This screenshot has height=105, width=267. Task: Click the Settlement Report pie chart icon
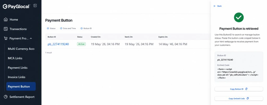click(6, 97)
